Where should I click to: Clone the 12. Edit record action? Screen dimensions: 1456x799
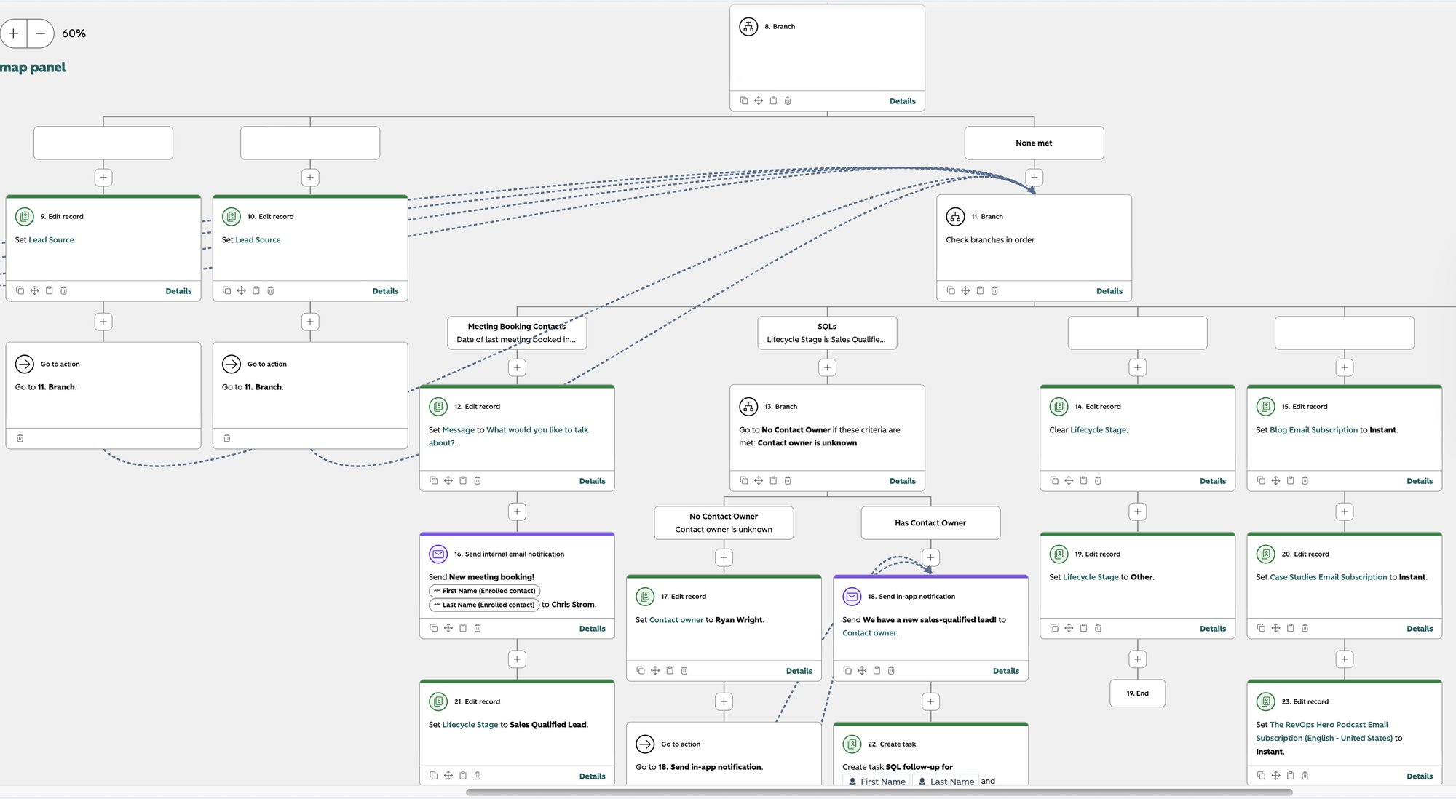(x=434, y=480)
